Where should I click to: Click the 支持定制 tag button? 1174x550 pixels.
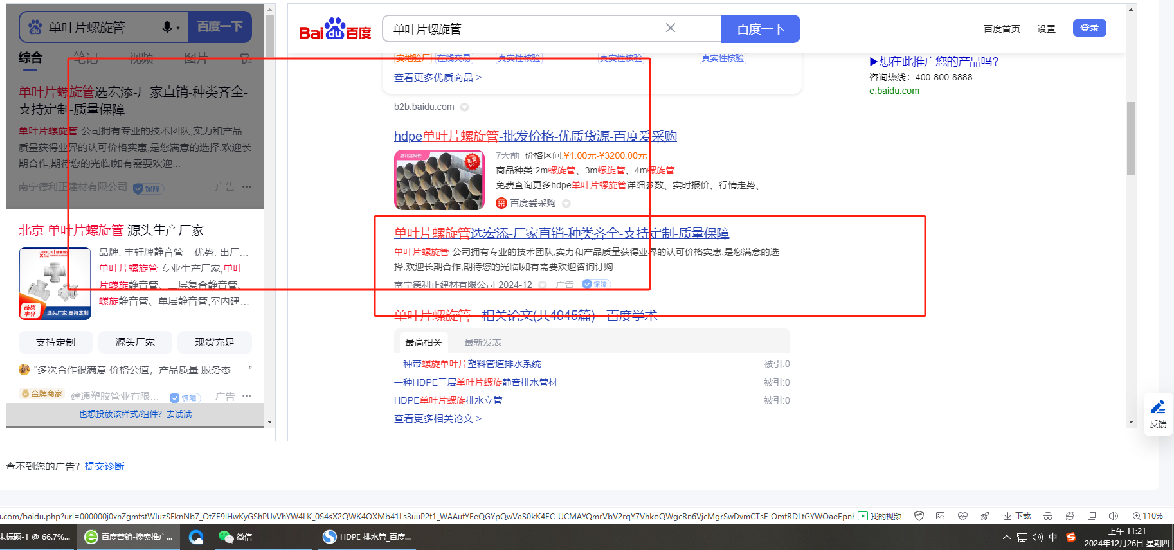(55, 342)
